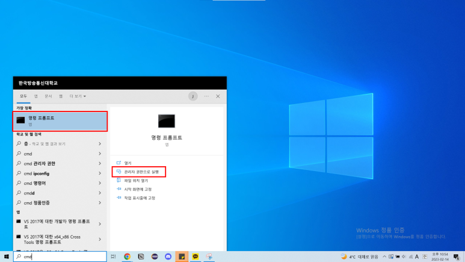465x262 pixels.
Task: Expand arrow beside x64_x86 Cross Tools result
Action: [100, 239]
